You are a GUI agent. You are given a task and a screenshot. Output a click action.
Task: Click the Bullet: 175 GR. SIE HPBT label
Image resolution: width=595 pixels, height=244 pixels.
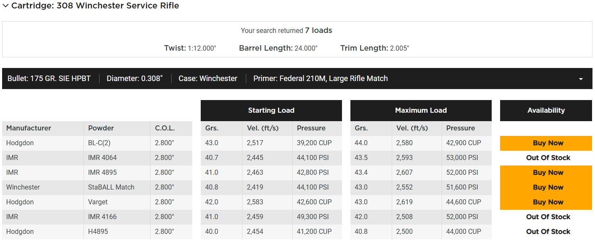(49, 79)
